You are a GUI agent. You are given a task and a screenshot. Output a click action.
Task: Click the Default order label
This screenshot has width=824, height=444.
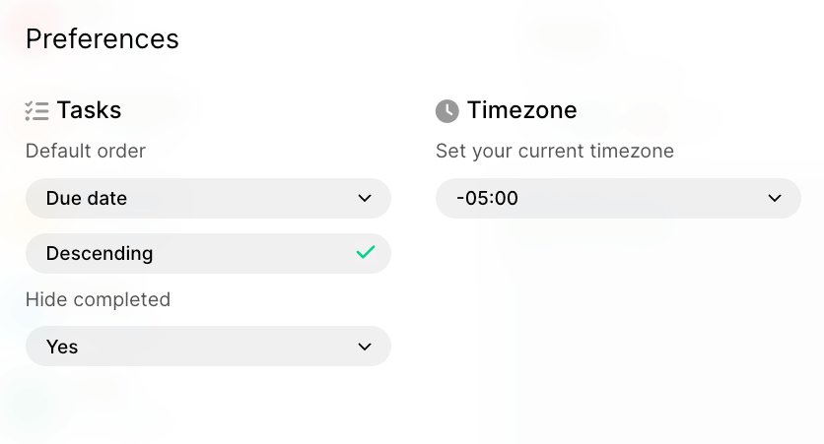tap(85, 152)
